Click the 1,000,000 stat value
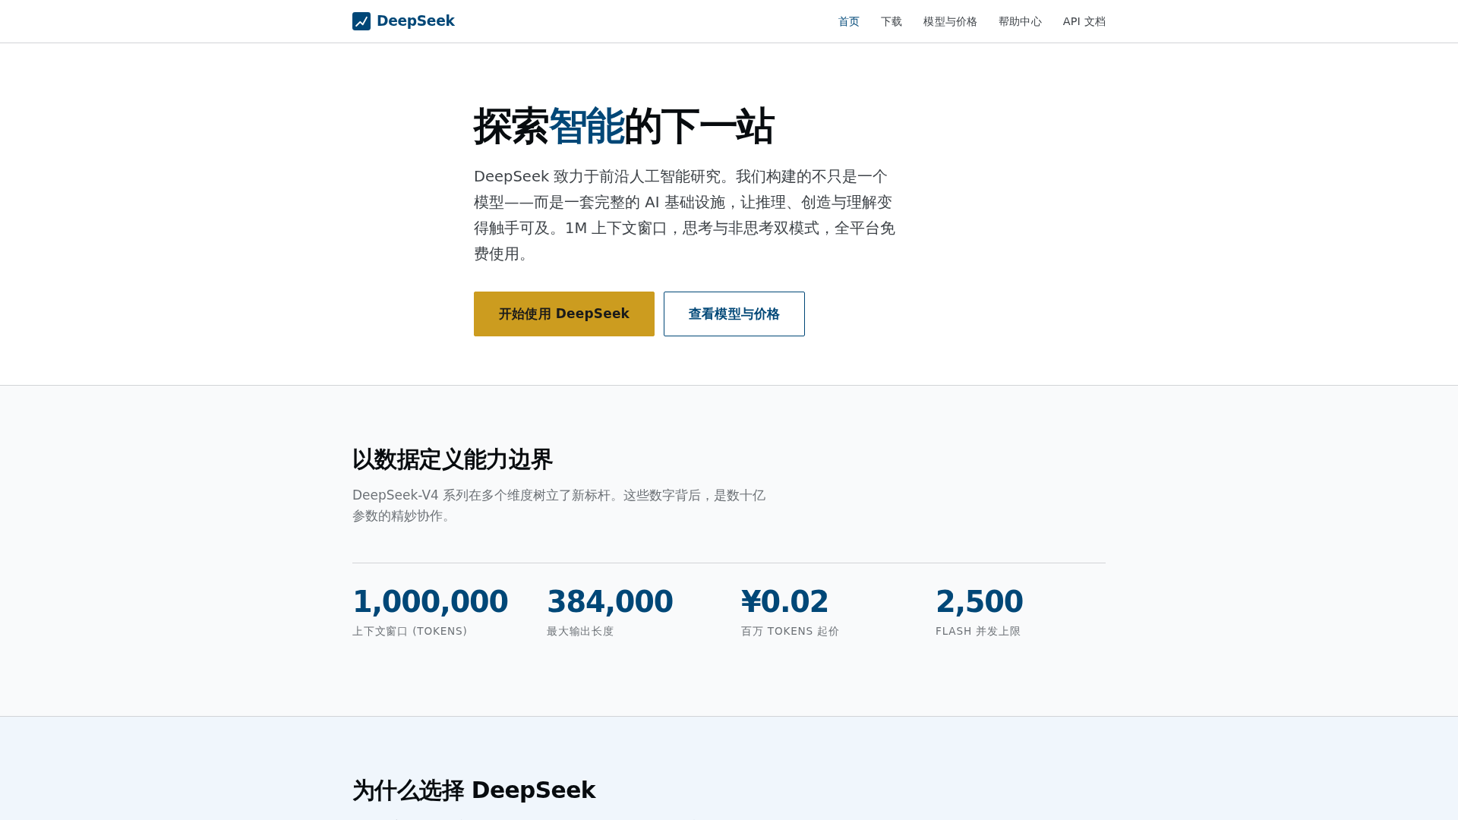The image size is (1458, 820). [x=431, y=601]
